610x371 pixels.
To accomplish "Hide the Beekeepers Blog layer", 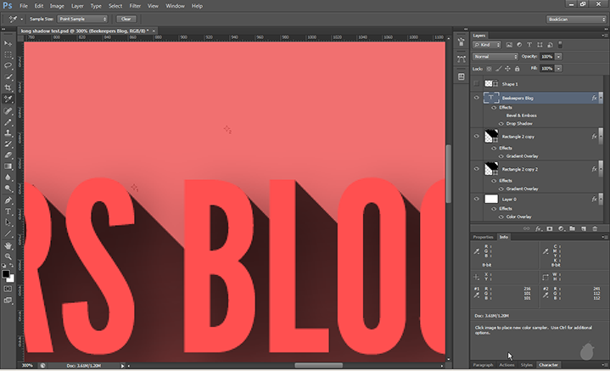I will click(476, 98).
